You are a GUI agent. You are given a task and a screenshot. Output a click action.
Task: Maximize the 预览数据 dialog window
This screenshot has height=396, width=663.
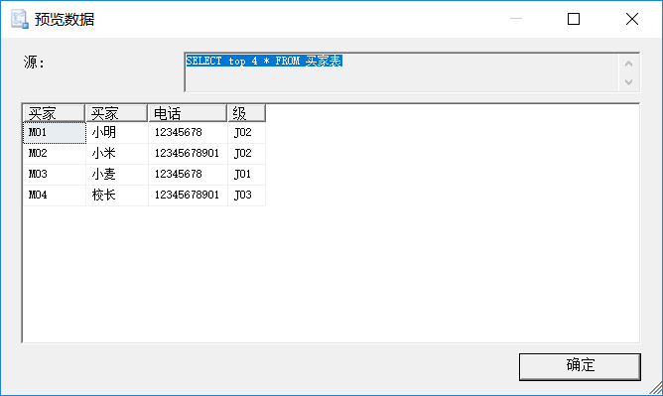click(574, 19)
